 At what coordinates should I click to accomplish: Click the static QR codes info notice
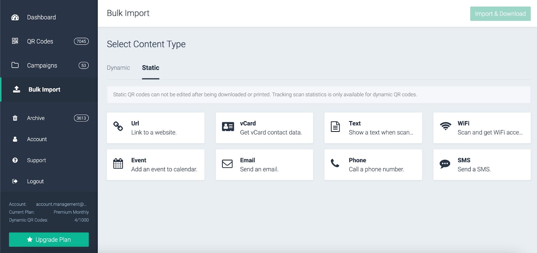click(x=319, y=95)
